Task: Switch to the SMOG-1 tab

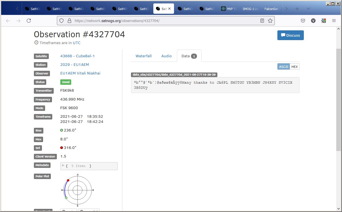Action: tap(250, 9)
